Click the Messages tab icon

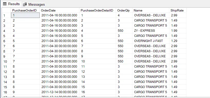[25, 4]
